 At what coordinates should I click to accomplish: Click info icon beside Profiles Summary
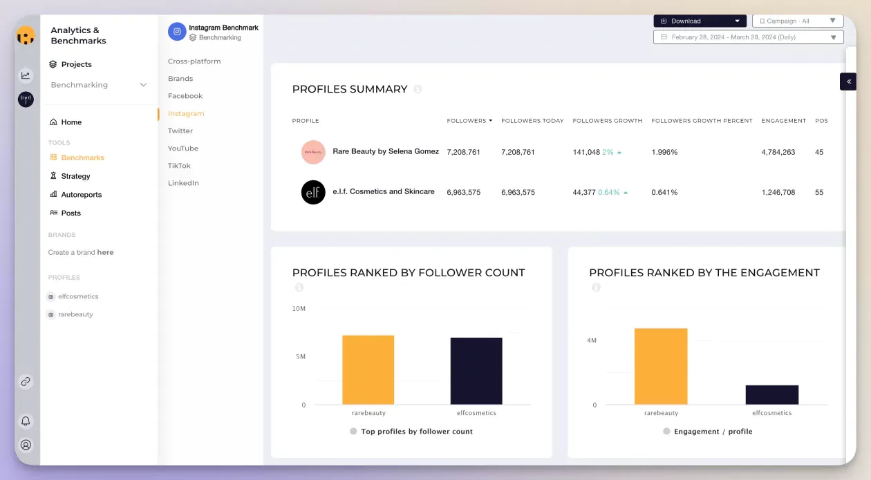(418, 89)
